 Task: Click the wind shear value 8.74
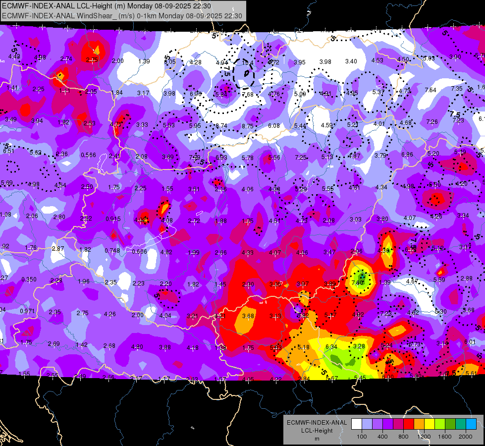(221, 126)
